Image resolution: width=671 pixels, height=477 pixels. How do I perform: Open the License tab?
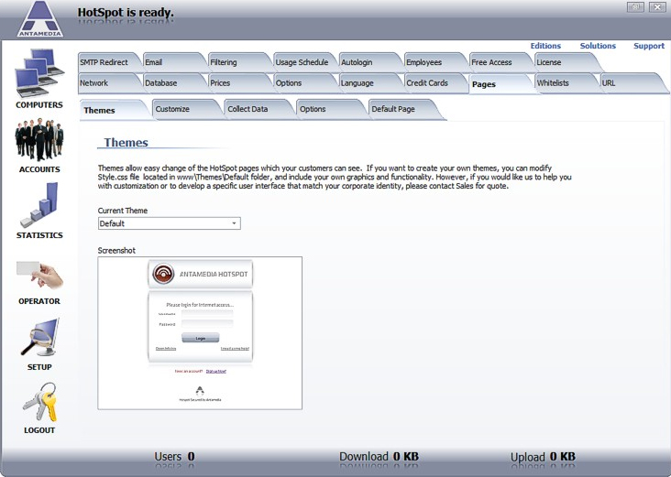pyautogui.click(x=566, y=62)
